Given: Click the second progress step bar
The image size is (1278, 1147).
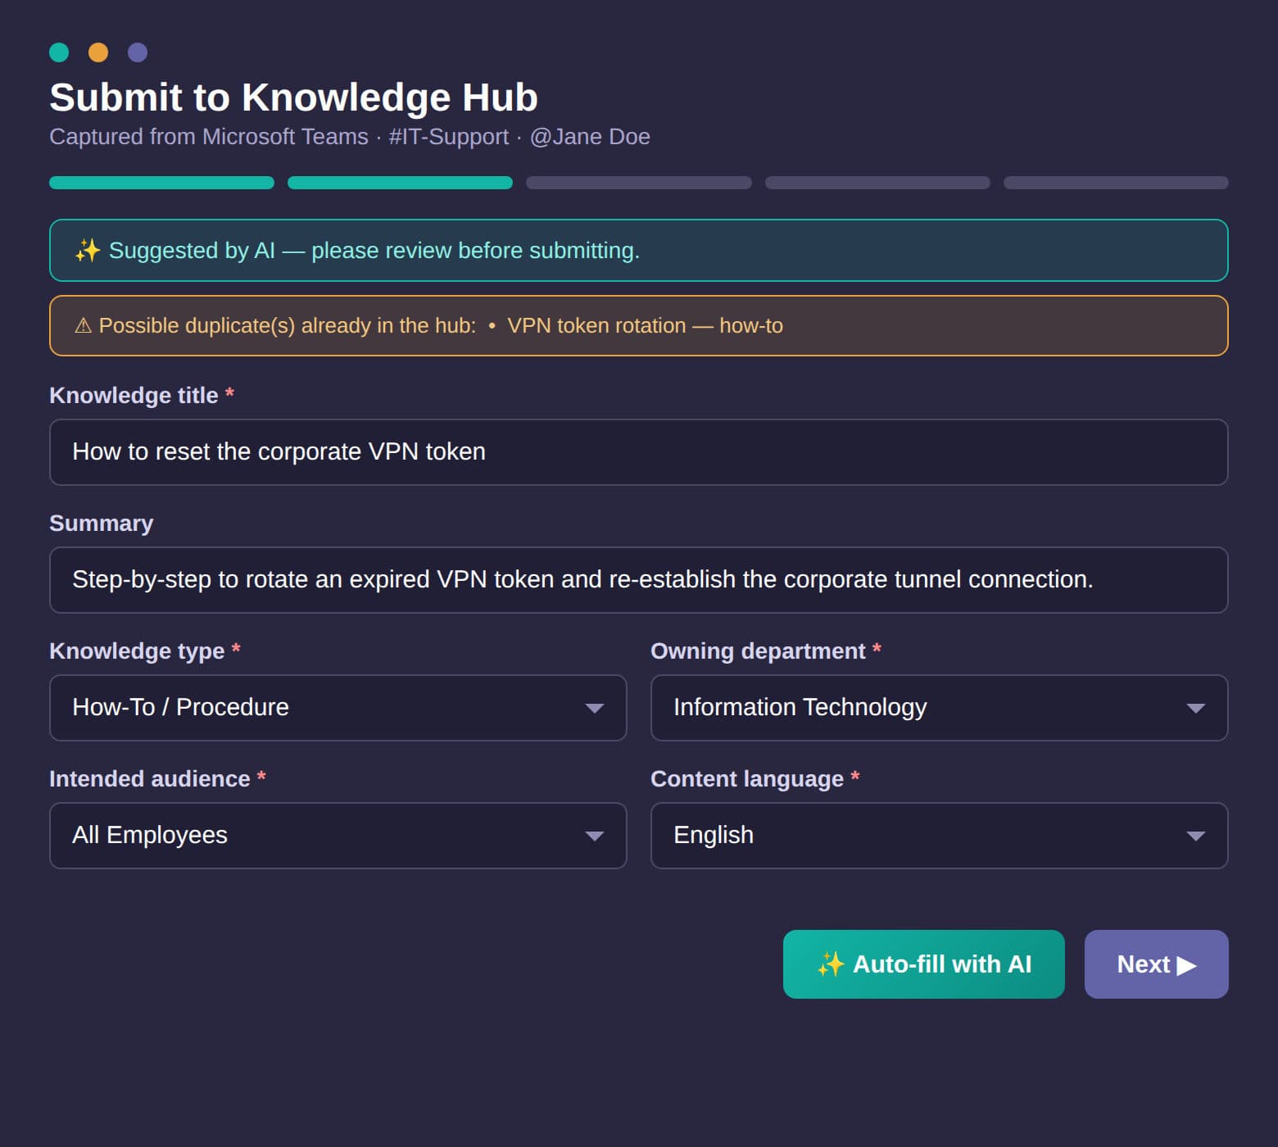Looking at the screenshot, I should click(x=400, y=183).
